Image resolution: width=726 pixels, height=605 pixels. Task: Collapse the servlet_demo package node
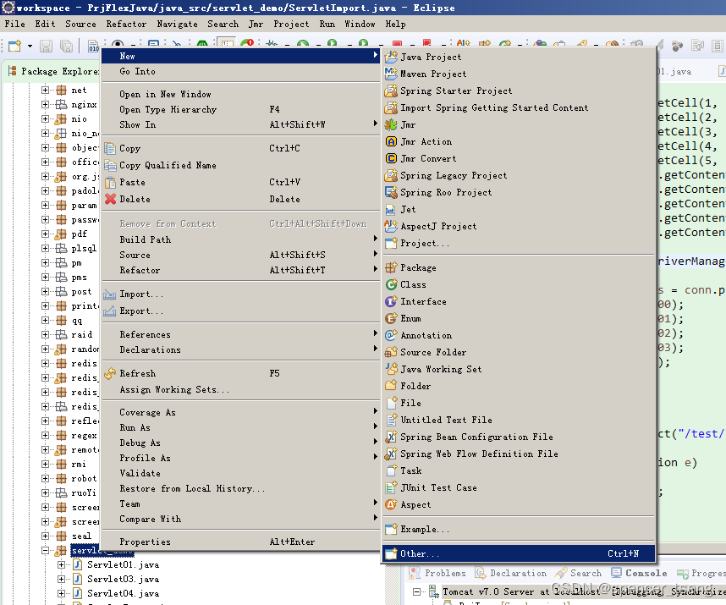[45, 550]
